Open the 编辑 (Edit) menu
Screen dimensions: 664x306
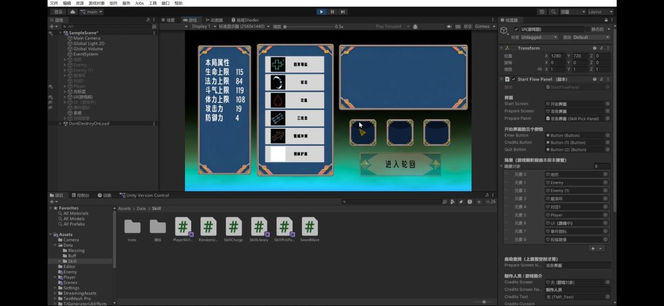pyautogui.click(x=67, y=3)
